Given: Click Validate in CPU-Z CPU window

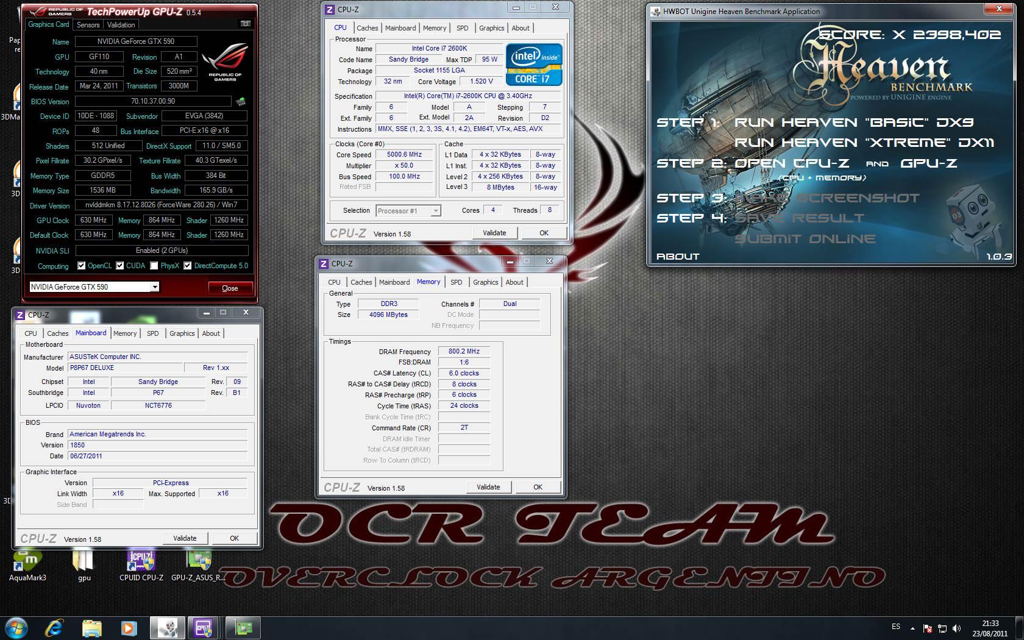Looking at the screenshot, I should (x=494, y=233).
